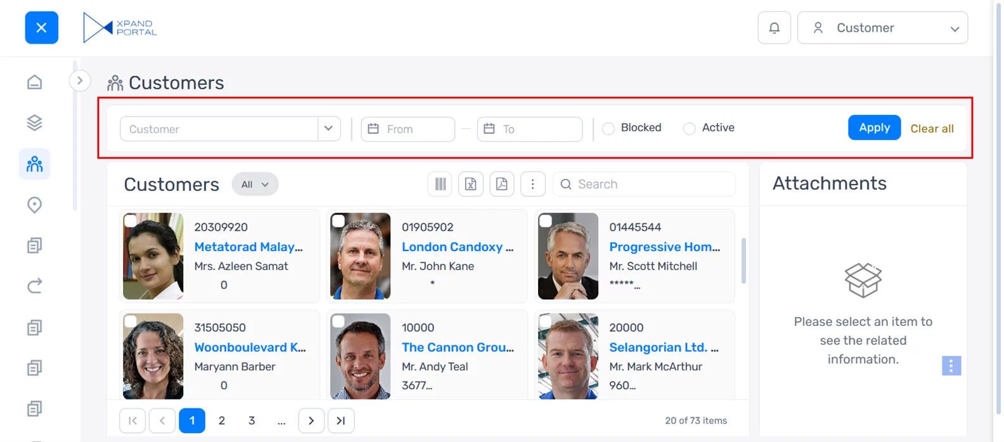Select the Blocked radio button
The height and width of the screenshot is (442, 1004).
point(608,129)
